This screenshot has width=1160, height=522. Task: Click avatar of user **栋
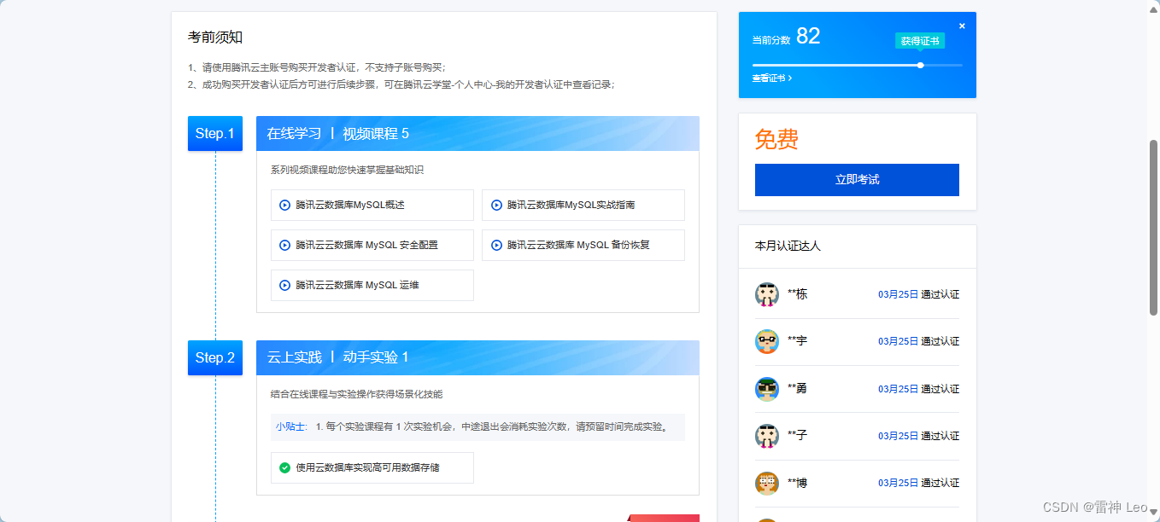[767, 294]
